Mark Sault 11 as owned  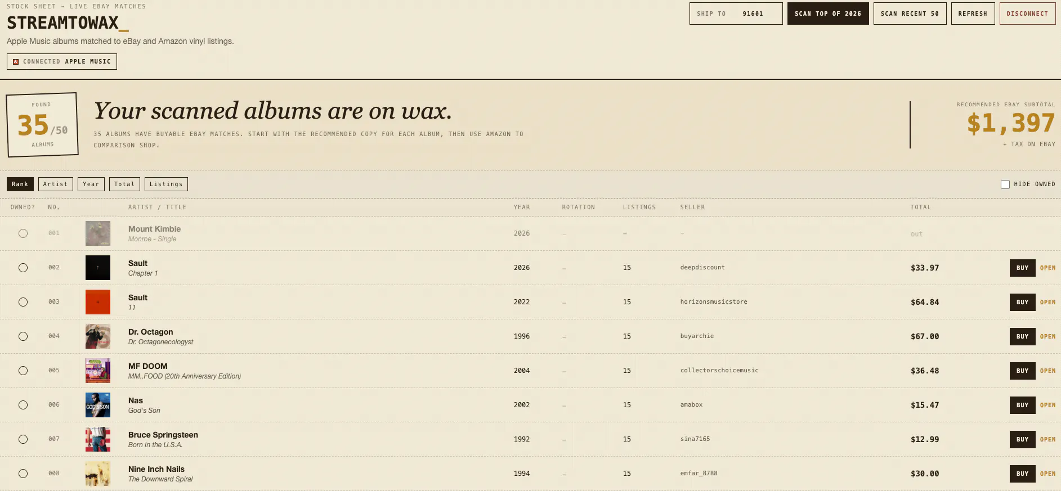(x=23, y=302)
